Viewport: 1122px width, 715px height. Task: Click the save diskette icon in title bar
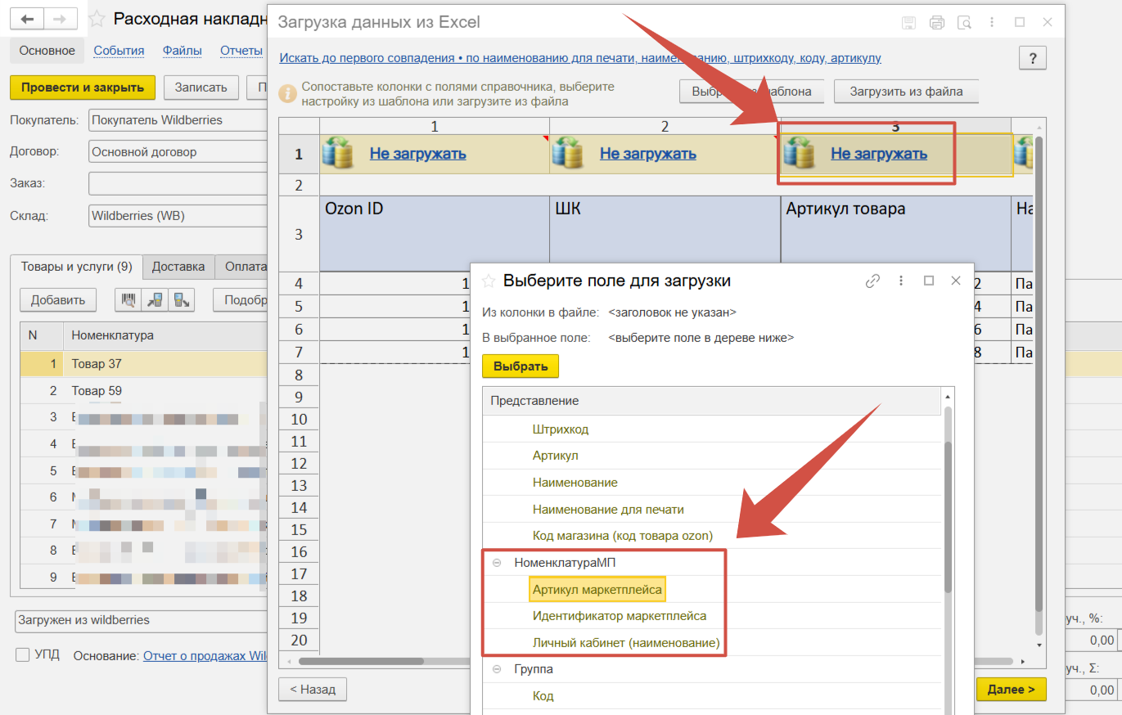click(x=908, y=23)
